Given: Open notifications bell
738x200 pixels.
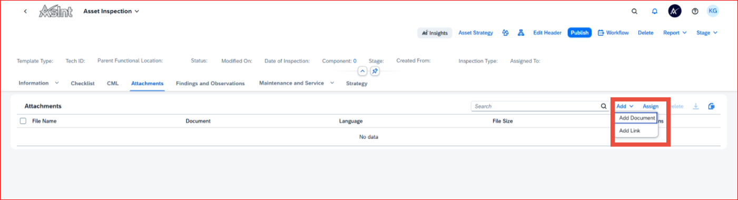Looking at the screenshot, I should pyautogui.click(x=655, y=11).
